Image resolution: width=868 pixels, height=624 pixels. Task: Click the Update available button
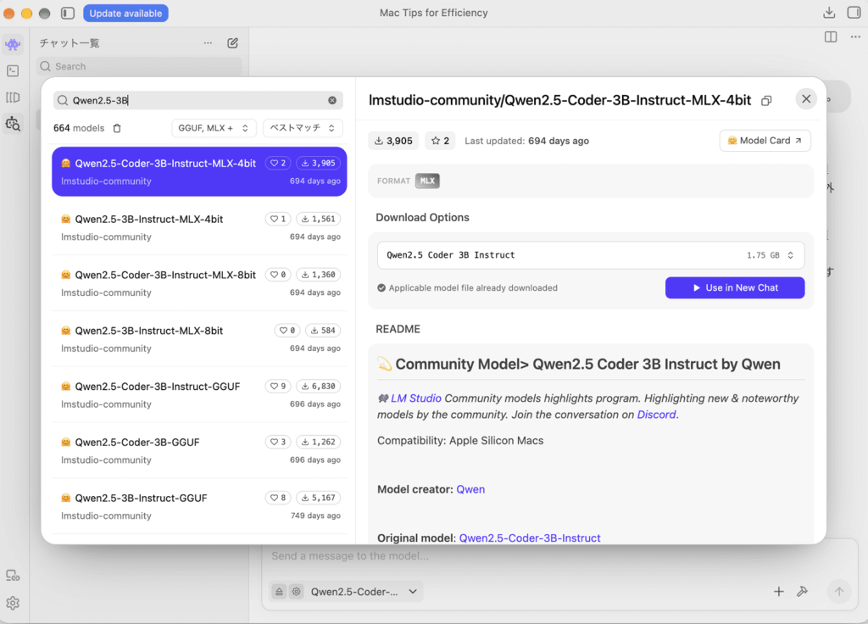(125, 14)
